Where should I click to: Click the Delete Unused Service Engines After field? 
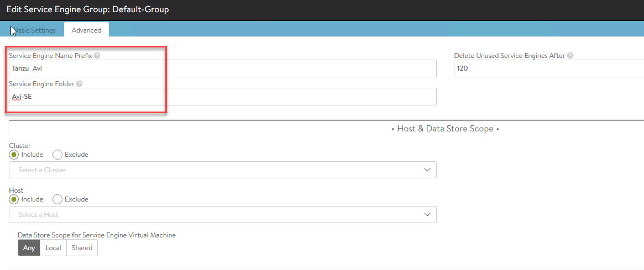click(x=548, y=68)
